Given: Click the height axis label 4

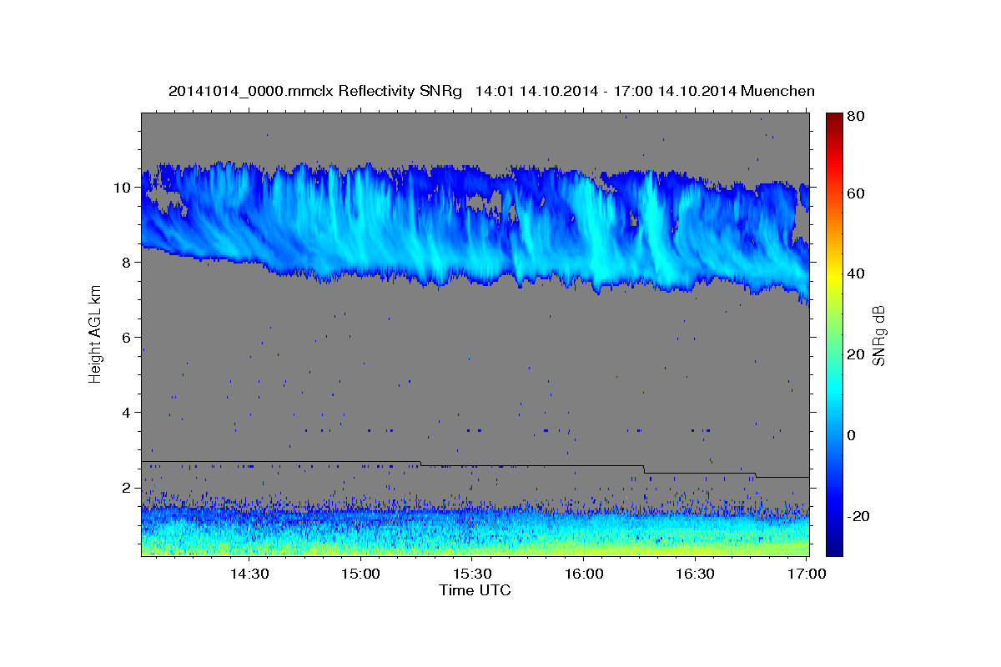Looking at the screenshot, I should [x=126, y=413].
